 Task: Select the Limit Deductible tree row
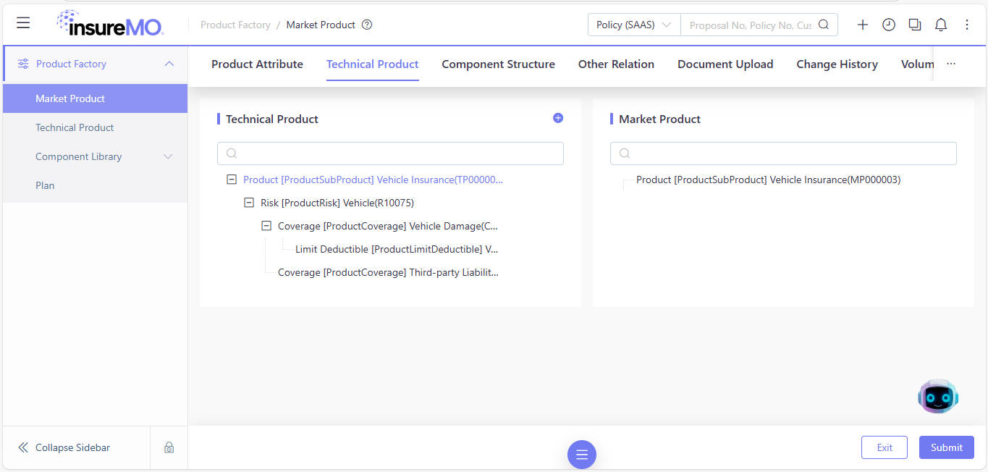[397, 249]
